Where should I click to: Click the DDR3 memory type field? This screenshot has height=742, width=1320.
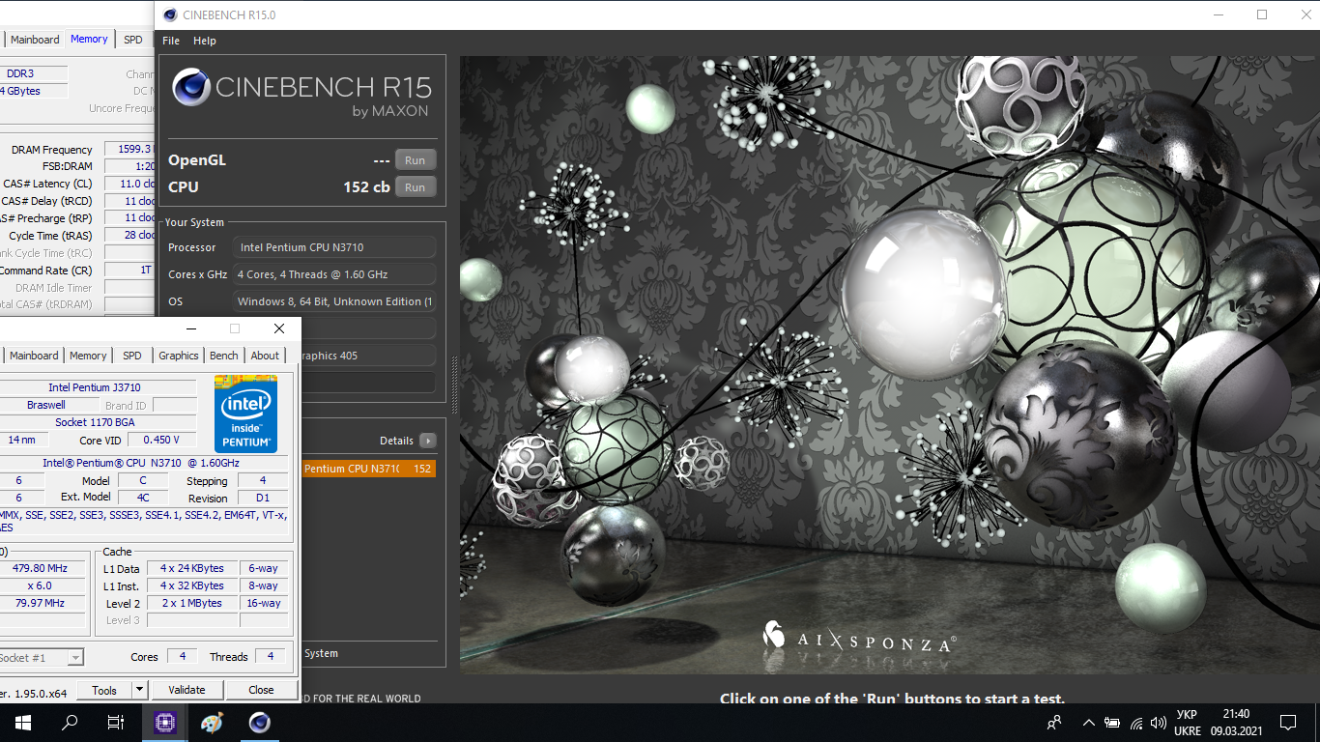click(33, 73)
